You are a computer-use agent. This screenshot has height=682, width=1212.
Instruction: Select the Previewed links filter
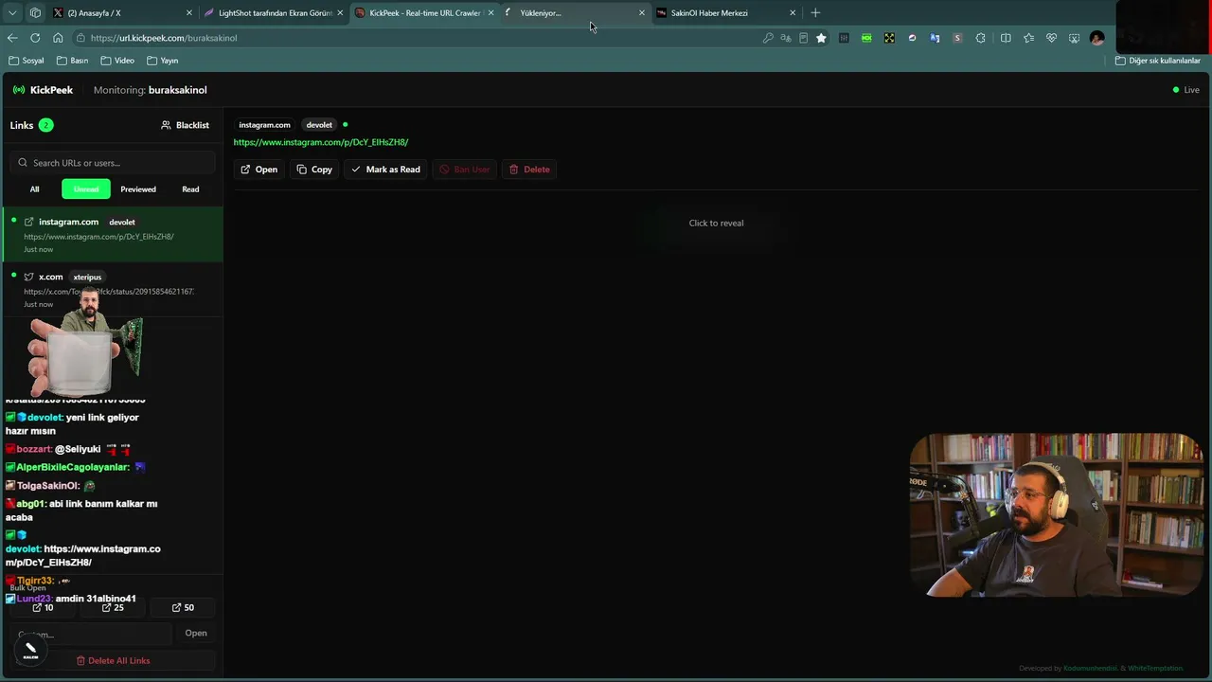coord(138,189)
